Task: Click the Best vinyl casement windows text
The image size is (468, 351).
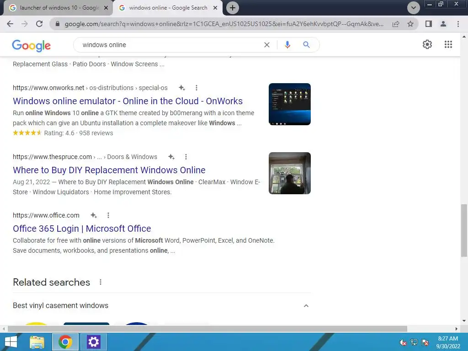Action: (61, 306)
